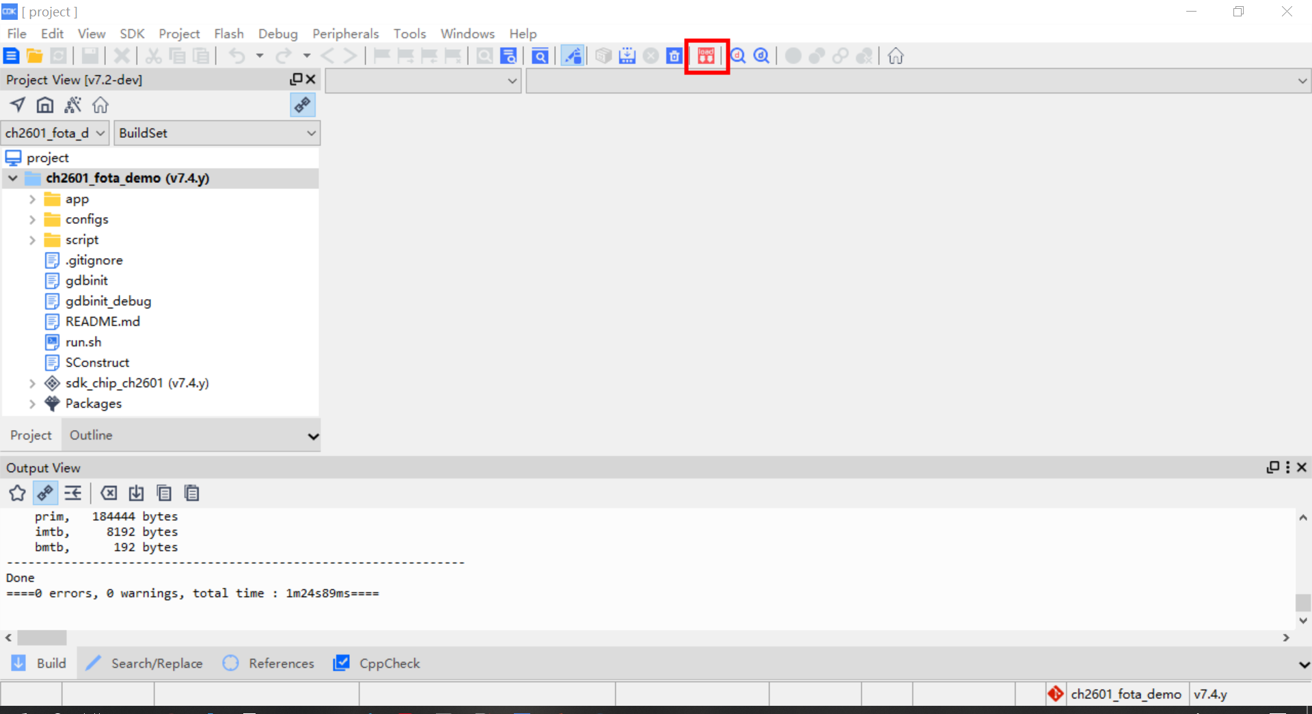Open the Debug menu
Image resolution: width=1312 pixels, height=714 pixels.
(x=277, y=33)
